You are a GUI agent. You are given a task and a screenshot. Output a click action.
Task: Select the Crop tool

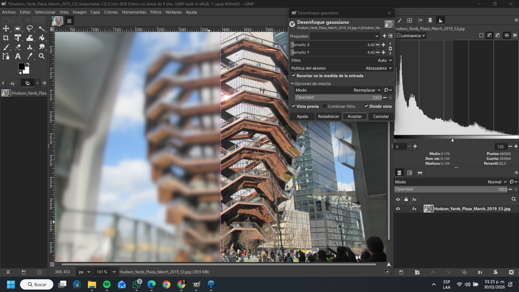click(x=6, y=38)
